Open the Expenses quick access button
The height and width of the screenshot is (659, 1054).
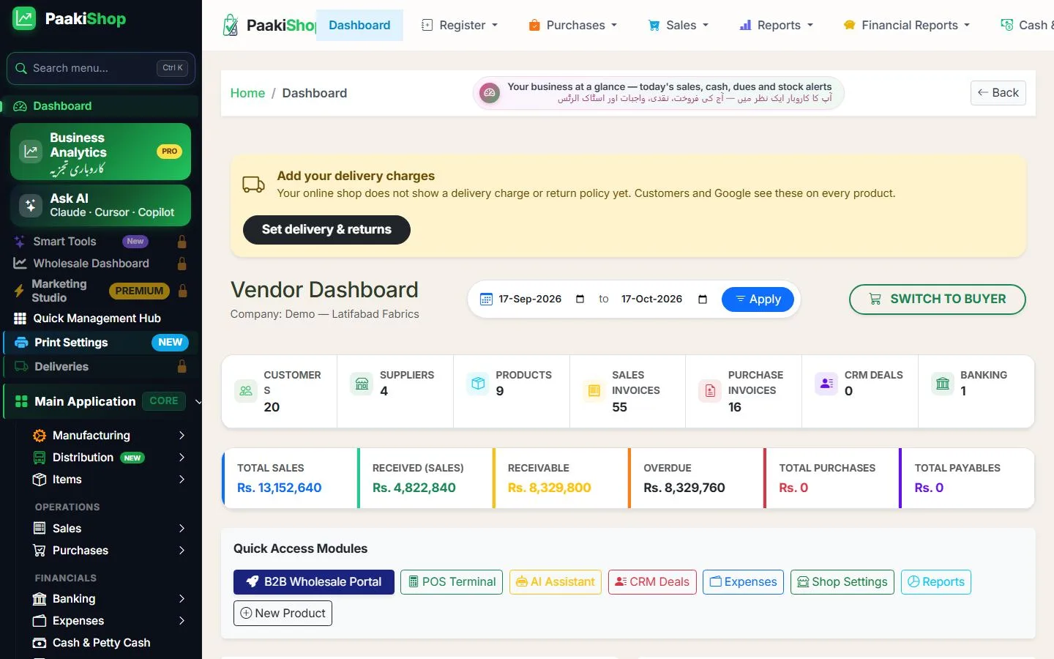pos(743,582)
